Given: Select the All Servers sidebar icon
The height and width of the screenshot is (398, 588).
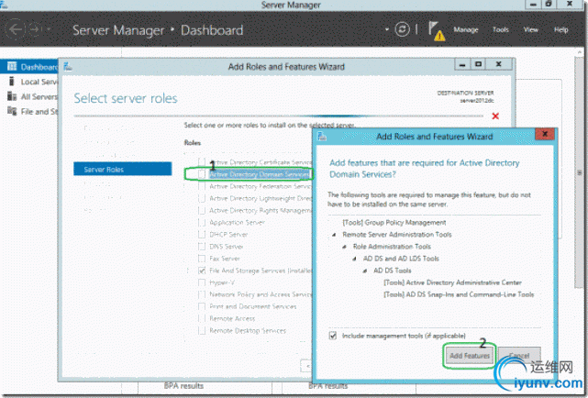Looking at the screenshot, I should click(12, 96).
